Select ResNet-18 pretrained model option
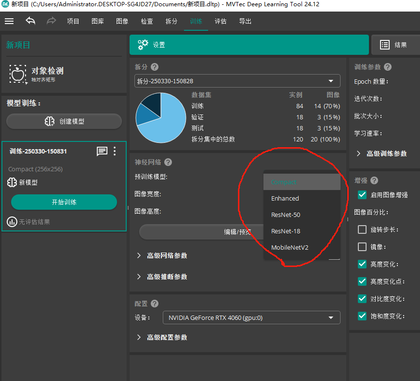Image resolution: width=420 pixels, height=381 pixels. point(302,231)
